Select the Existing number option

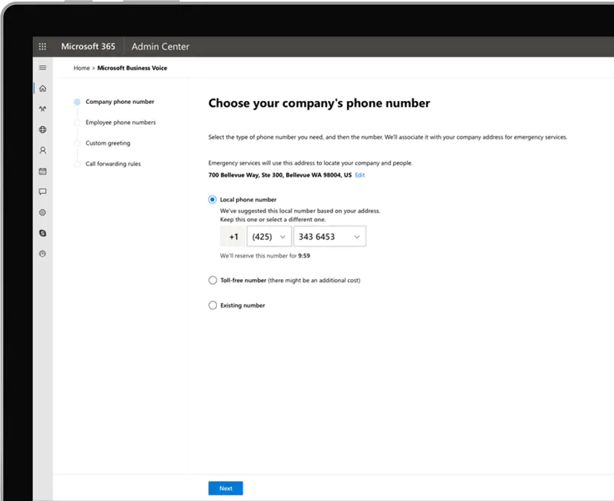(213, 305)
